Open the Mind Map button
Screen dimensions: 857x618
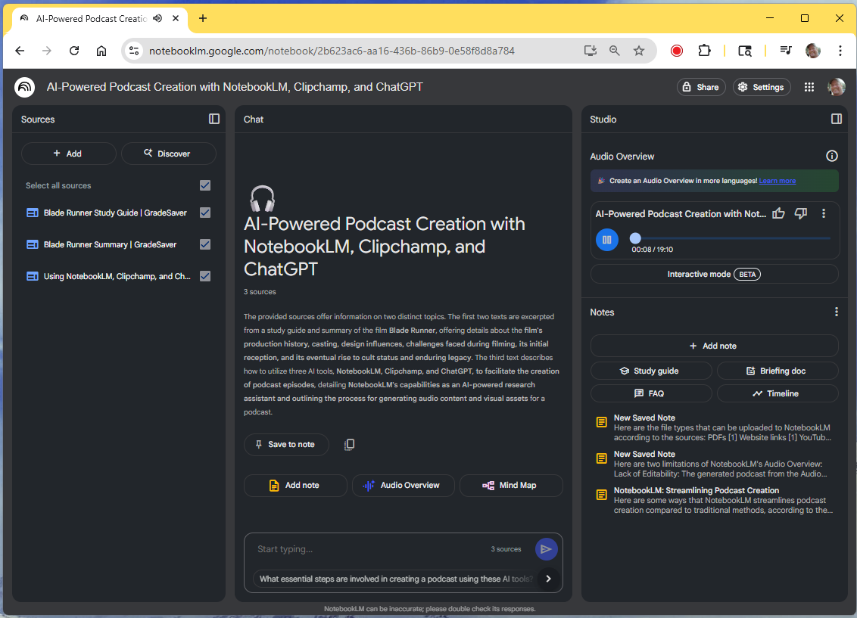point(510,486)
